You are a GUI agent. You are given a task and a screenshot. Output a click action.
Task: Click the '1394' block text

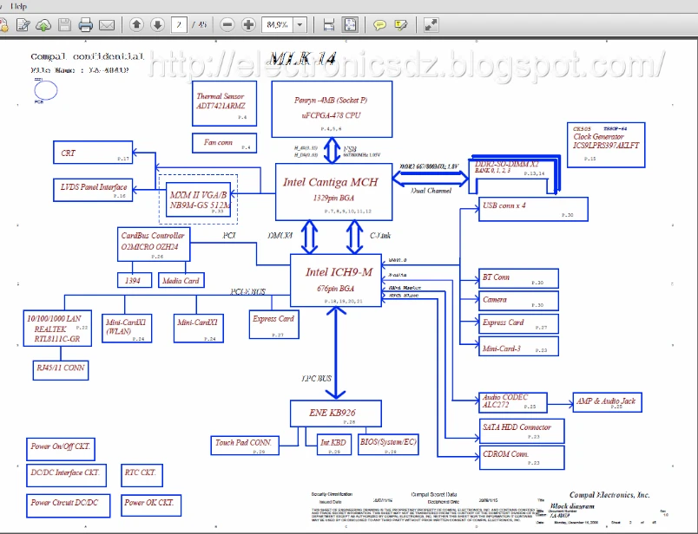click(x=133, y=281)
